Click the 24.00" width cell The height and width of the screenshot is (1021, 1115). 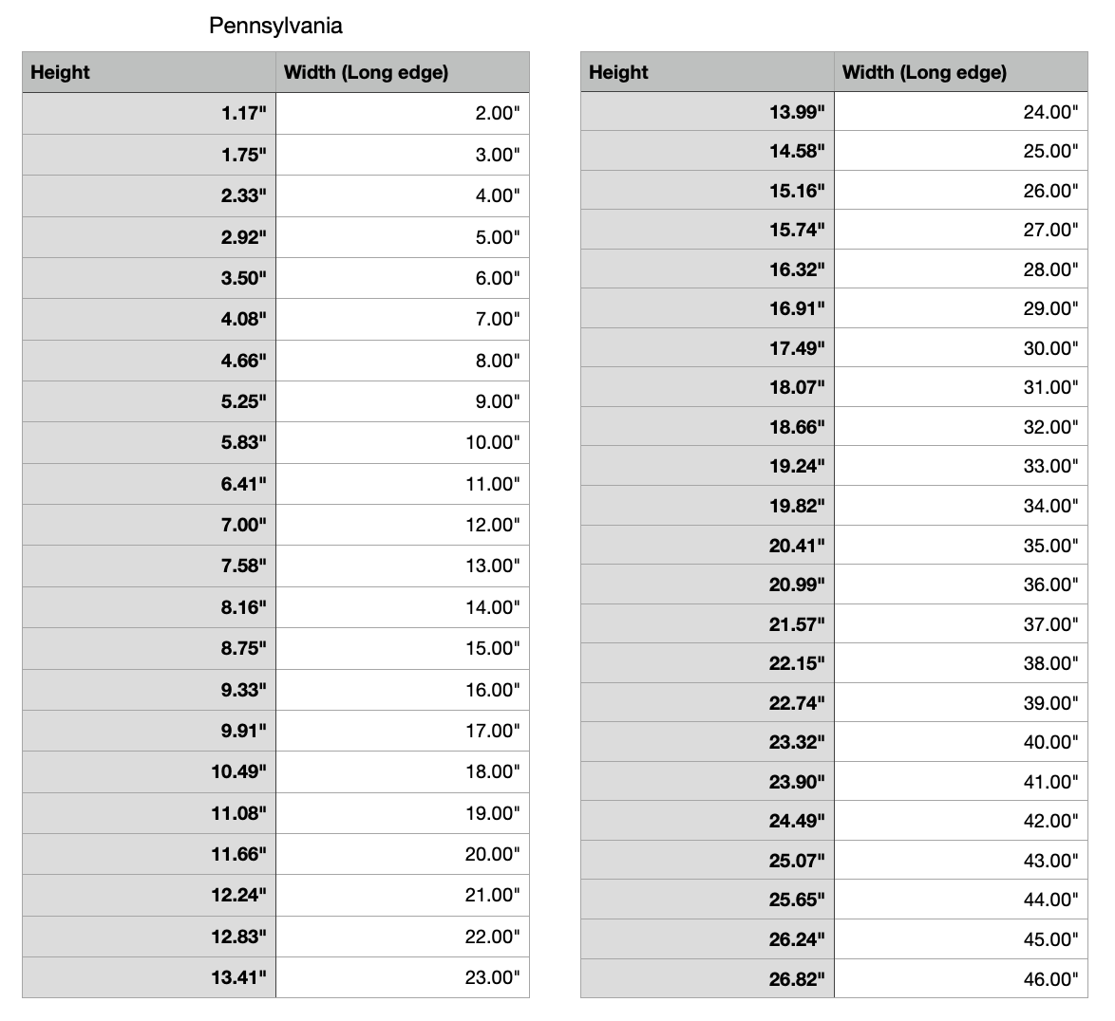tap(1050, 112)
